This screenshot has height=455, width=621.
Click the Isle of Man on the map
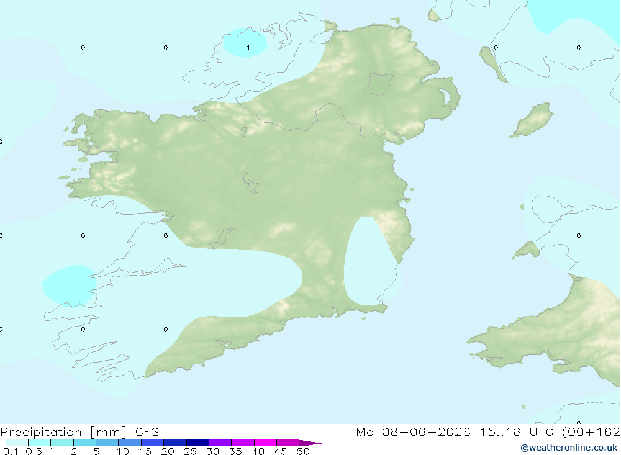tap(532, 120)
